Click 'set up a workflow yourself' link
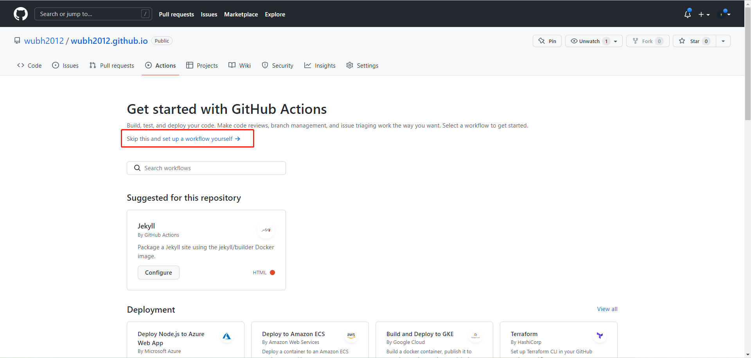The image size is (751, 358). click(x=201, y=139)
